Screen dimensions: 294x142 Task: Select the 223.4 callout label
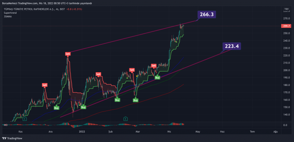(x=232, y=46)
